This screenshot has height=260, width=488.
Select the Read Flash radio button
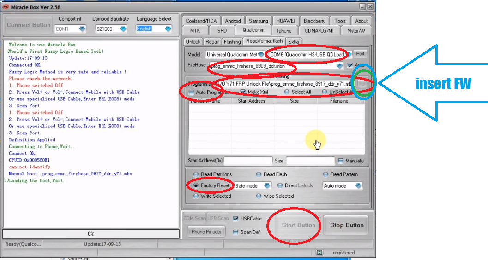259,174
